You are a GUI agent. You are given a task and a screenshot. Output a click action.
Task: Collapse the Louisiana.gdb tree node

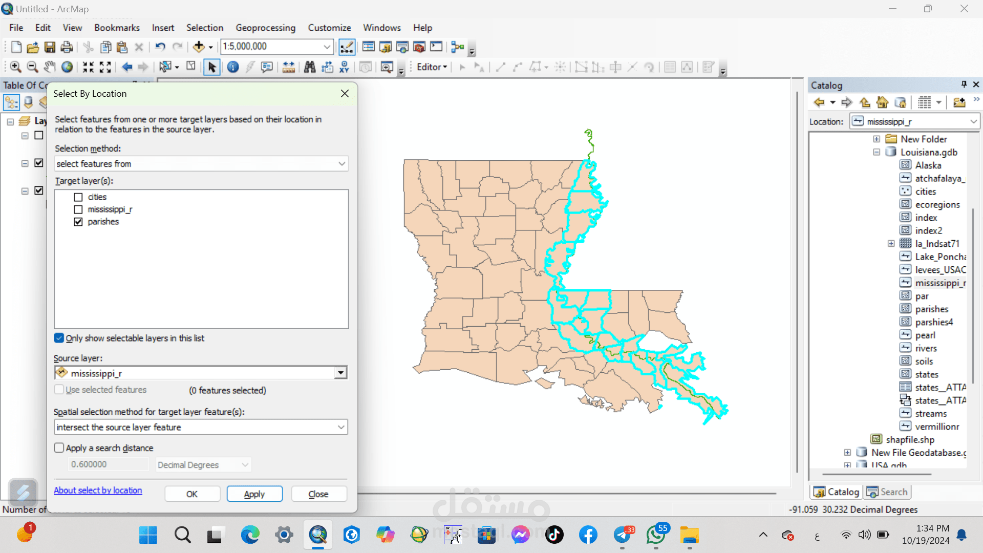pyautogui.click(x=877, y=152)
